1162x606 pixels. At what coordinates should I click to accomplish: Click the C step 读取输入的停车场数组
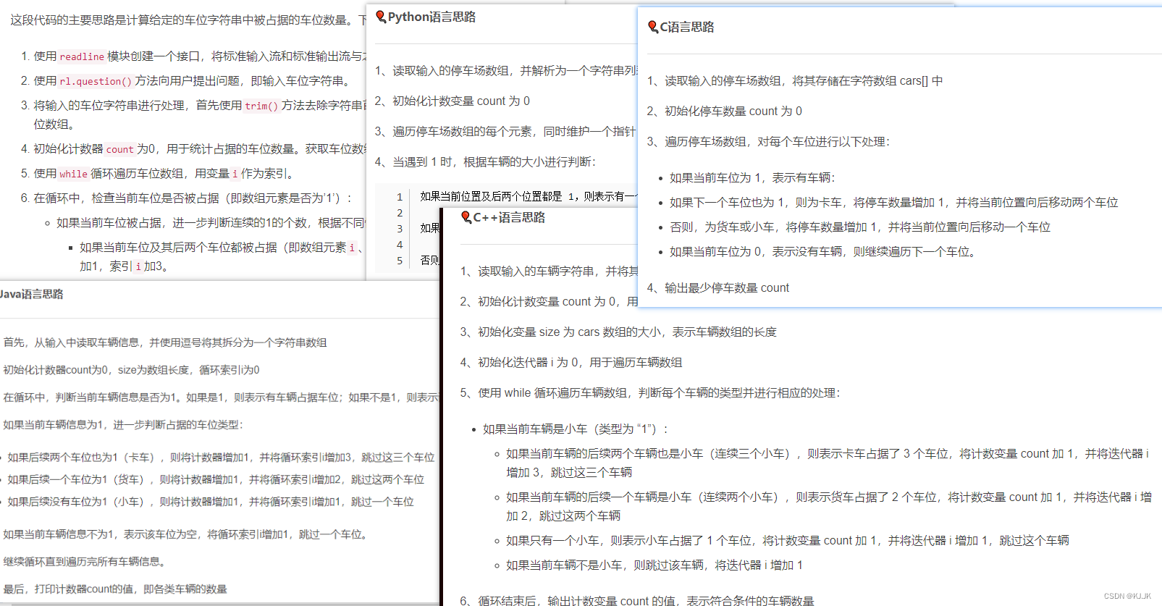(795, 80)
